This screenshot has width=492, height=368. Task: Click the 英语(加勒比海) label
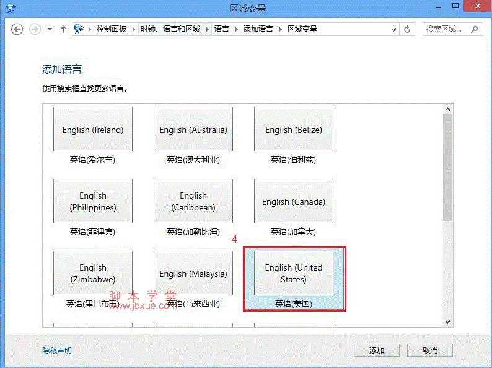(x=193, y=231)
